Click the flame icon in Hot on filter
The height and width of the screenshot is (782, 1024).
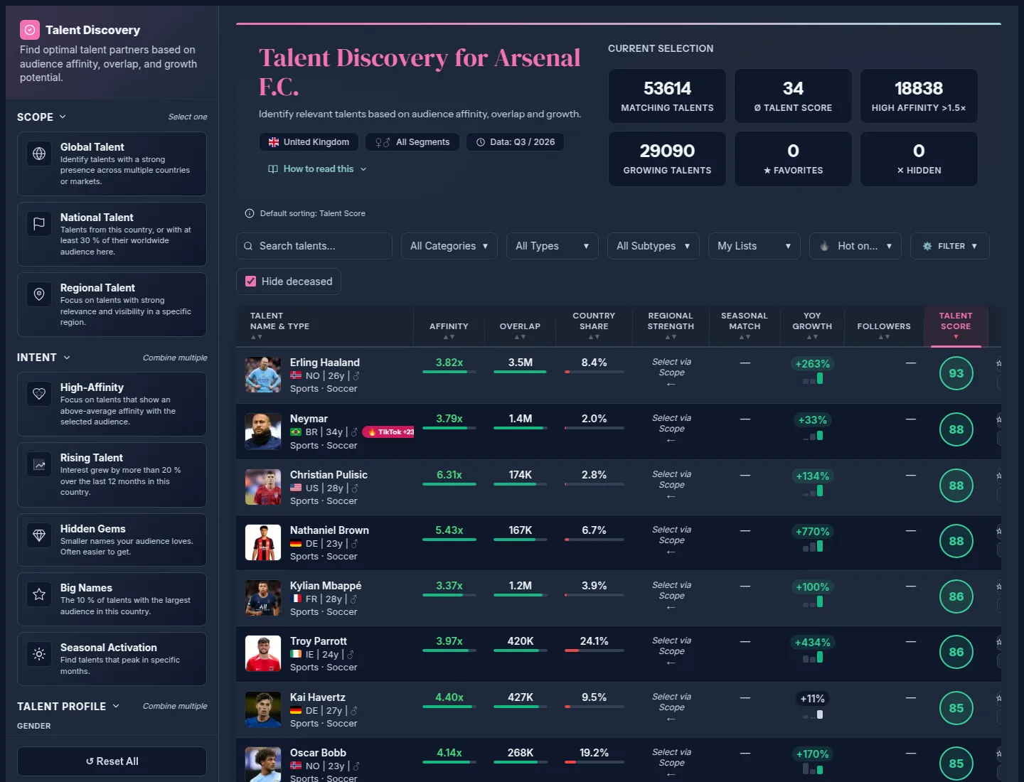pyautogui.click(x=824, y=246)
